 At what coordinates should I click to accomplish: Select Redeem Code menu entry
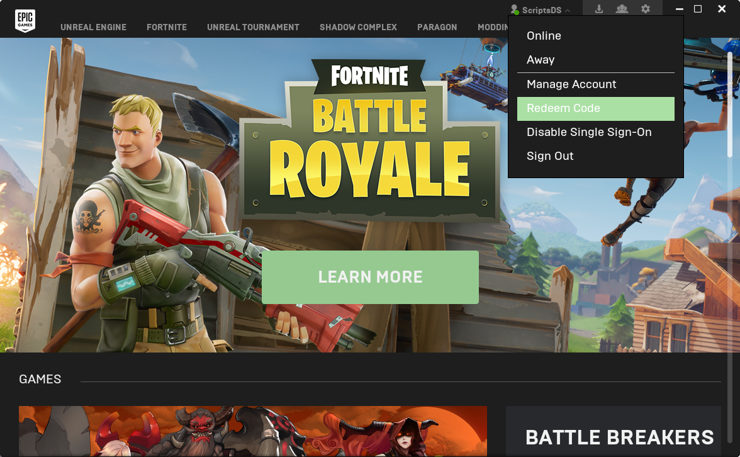(x=595, y=108)
